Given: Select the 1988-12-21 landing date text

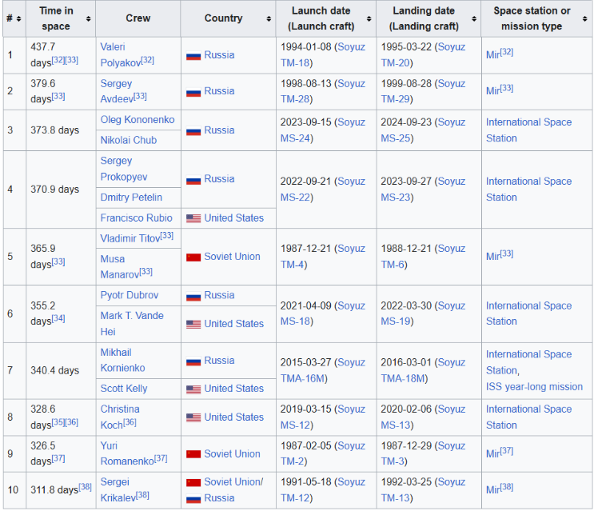Looking at the screenshot, I should coord(406,249).
